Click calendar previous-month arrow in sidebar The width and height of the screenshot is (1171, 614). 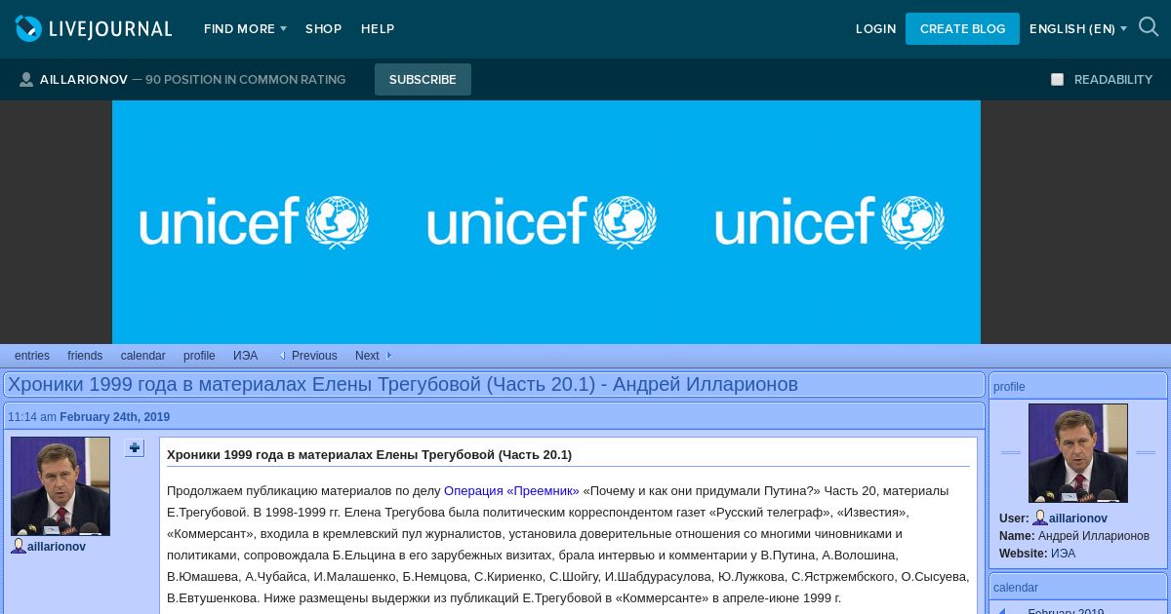[x=1001, y=611]
